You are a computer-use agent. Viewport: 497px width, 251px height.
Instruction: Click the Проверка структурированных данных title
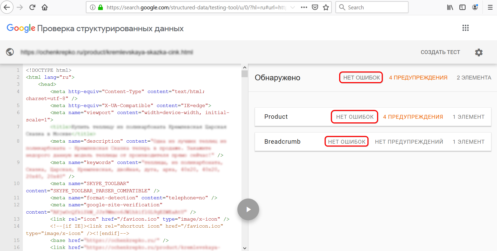[110, 28]
